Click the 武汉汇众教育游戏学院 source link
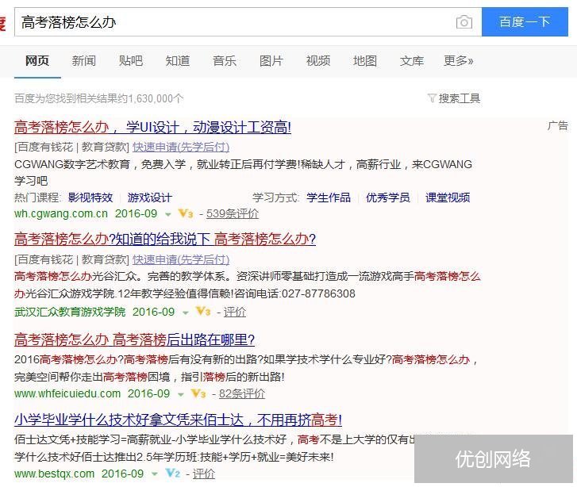 (x=70, y=312)
